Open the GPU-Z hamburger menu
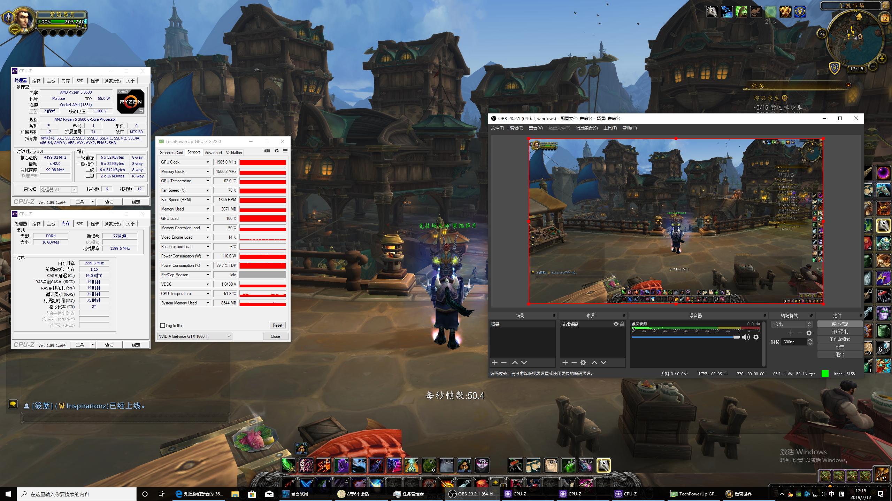This screenshot has width=892, height=501. point(285,151)
